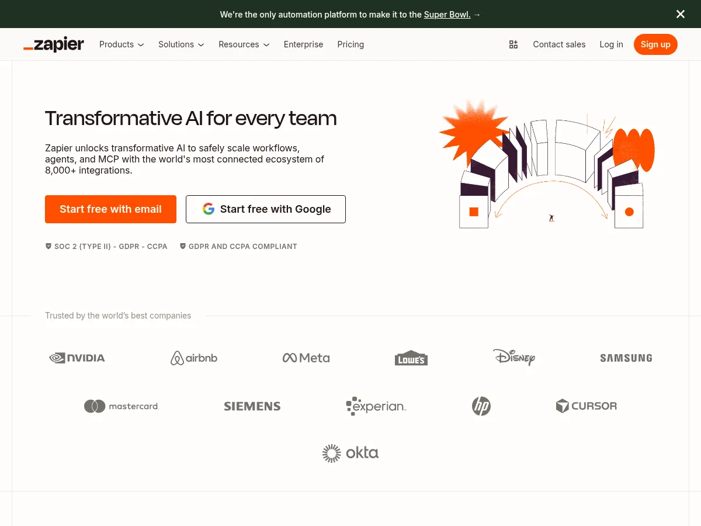The image size is (701, 526).
Task: Select the Meta logo
Action: [306, 358]
